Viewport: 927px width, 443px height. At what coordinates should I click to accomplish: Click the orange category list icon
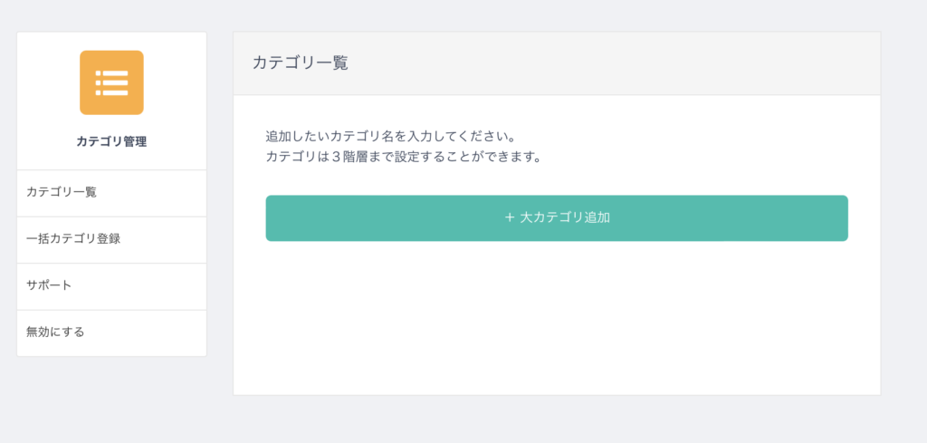pyautogui.click(x=111, y=82)
